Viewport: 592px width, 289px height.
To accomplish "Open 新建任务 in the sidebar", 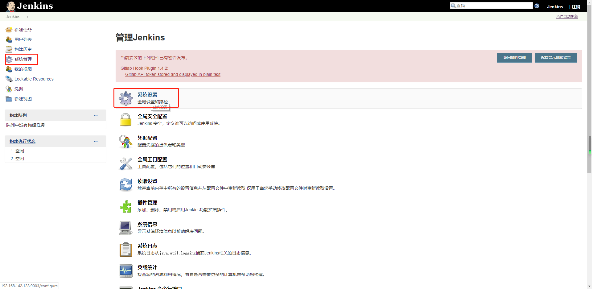I will coord(23,30).
